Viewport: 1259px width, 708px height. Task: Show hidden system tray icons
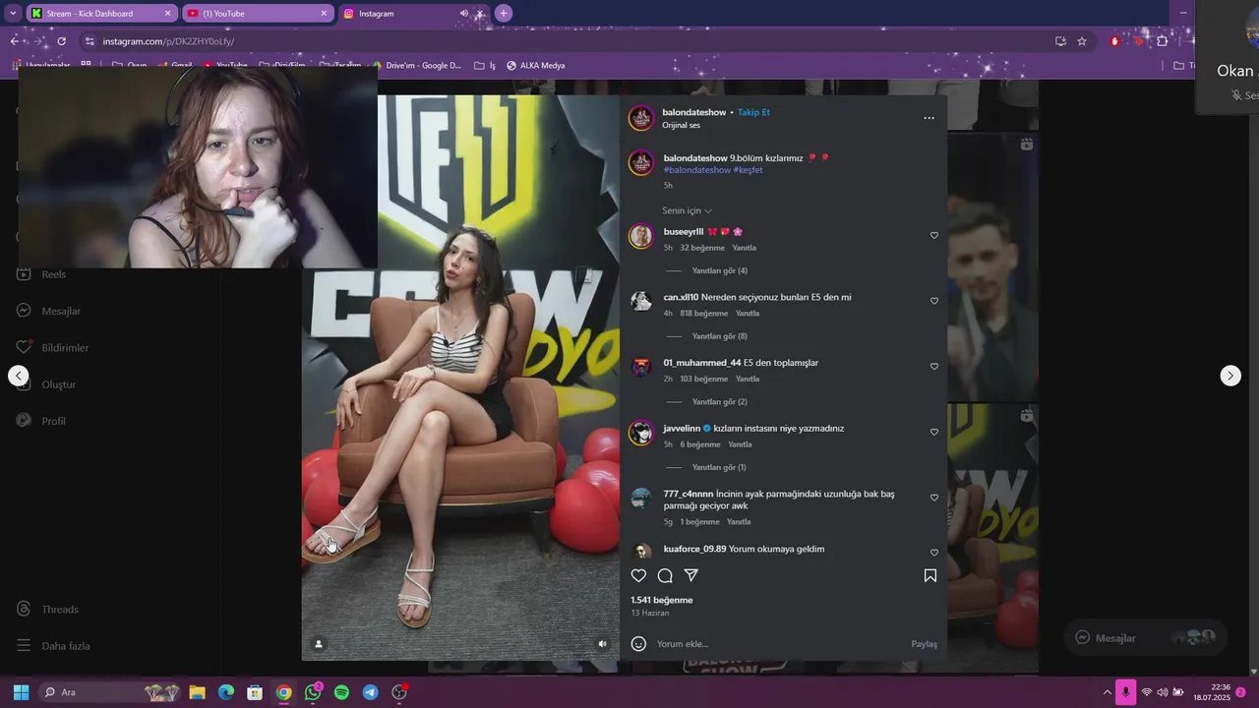click(1108, 692)
